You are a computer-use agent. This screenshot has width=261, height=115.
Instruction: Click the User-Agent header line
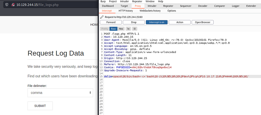click(165, 40)
